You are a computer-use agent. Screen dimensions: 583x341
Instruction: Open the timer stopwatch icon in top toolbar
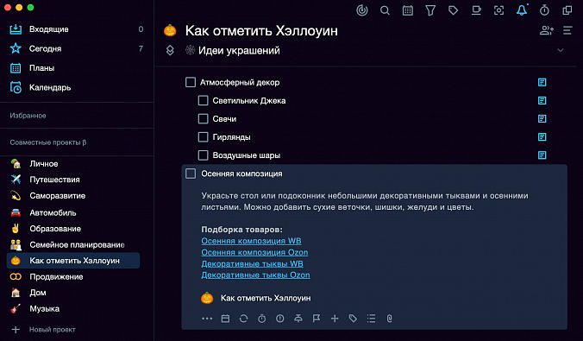tap(544, 10)
